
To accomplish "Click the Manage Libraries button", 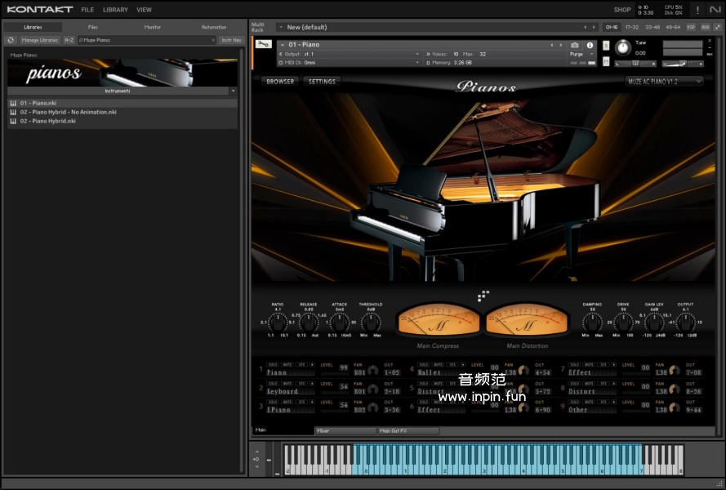I will pyautogui.click(x=39, y=39).
